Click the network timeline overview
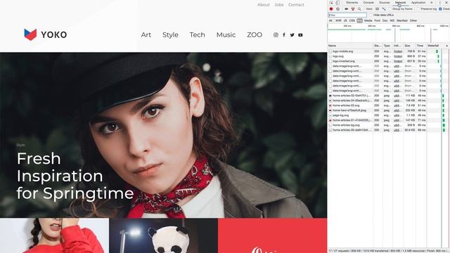This screenshot has height=253, width=450. [x=389, y=33]
